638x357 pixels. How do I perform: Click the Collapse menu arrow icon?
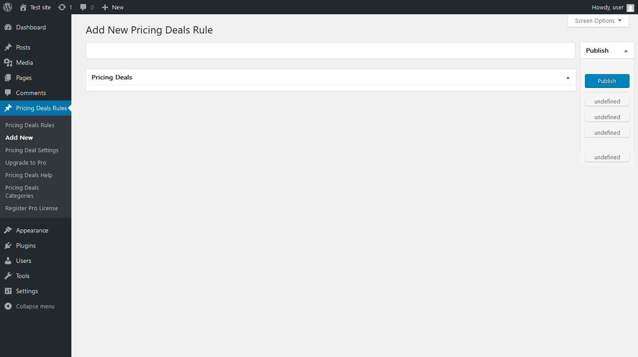(x=8, y=306)
